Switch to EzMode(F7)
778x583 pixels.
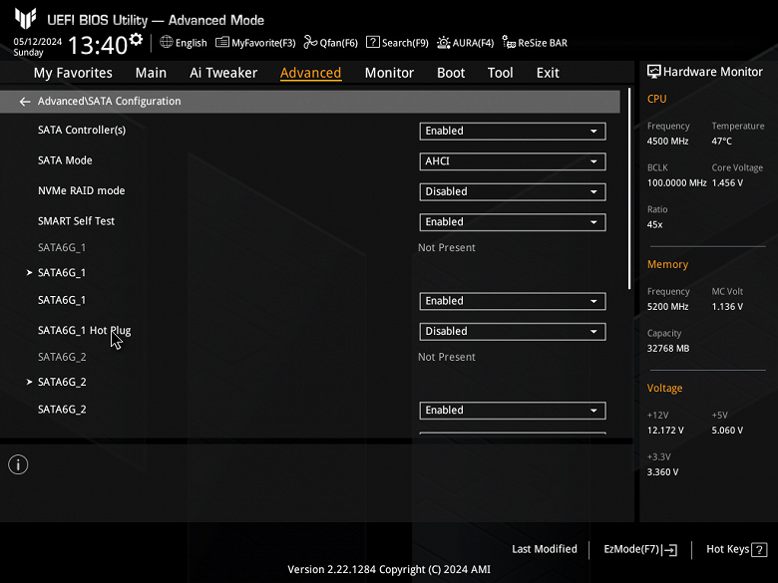tap(640, 549)
